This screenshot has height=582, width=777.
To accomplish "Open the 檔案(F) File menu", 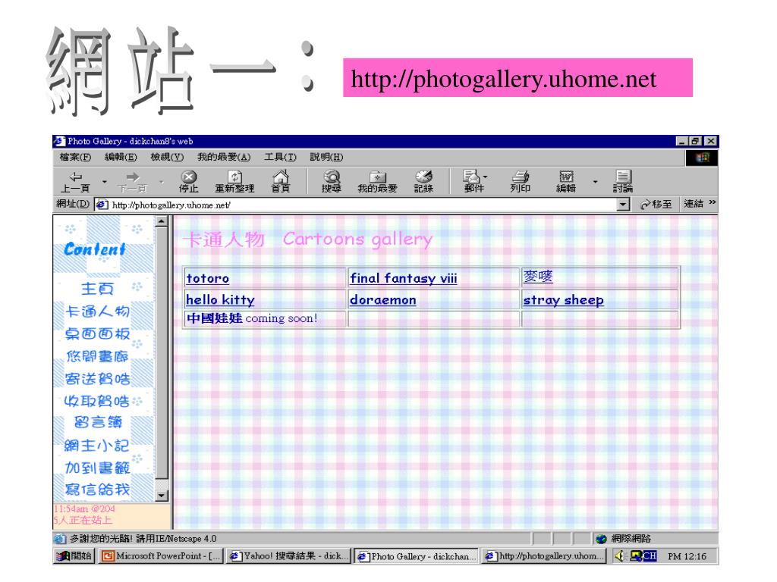I will pyautogui.click(x=75, y=157).
